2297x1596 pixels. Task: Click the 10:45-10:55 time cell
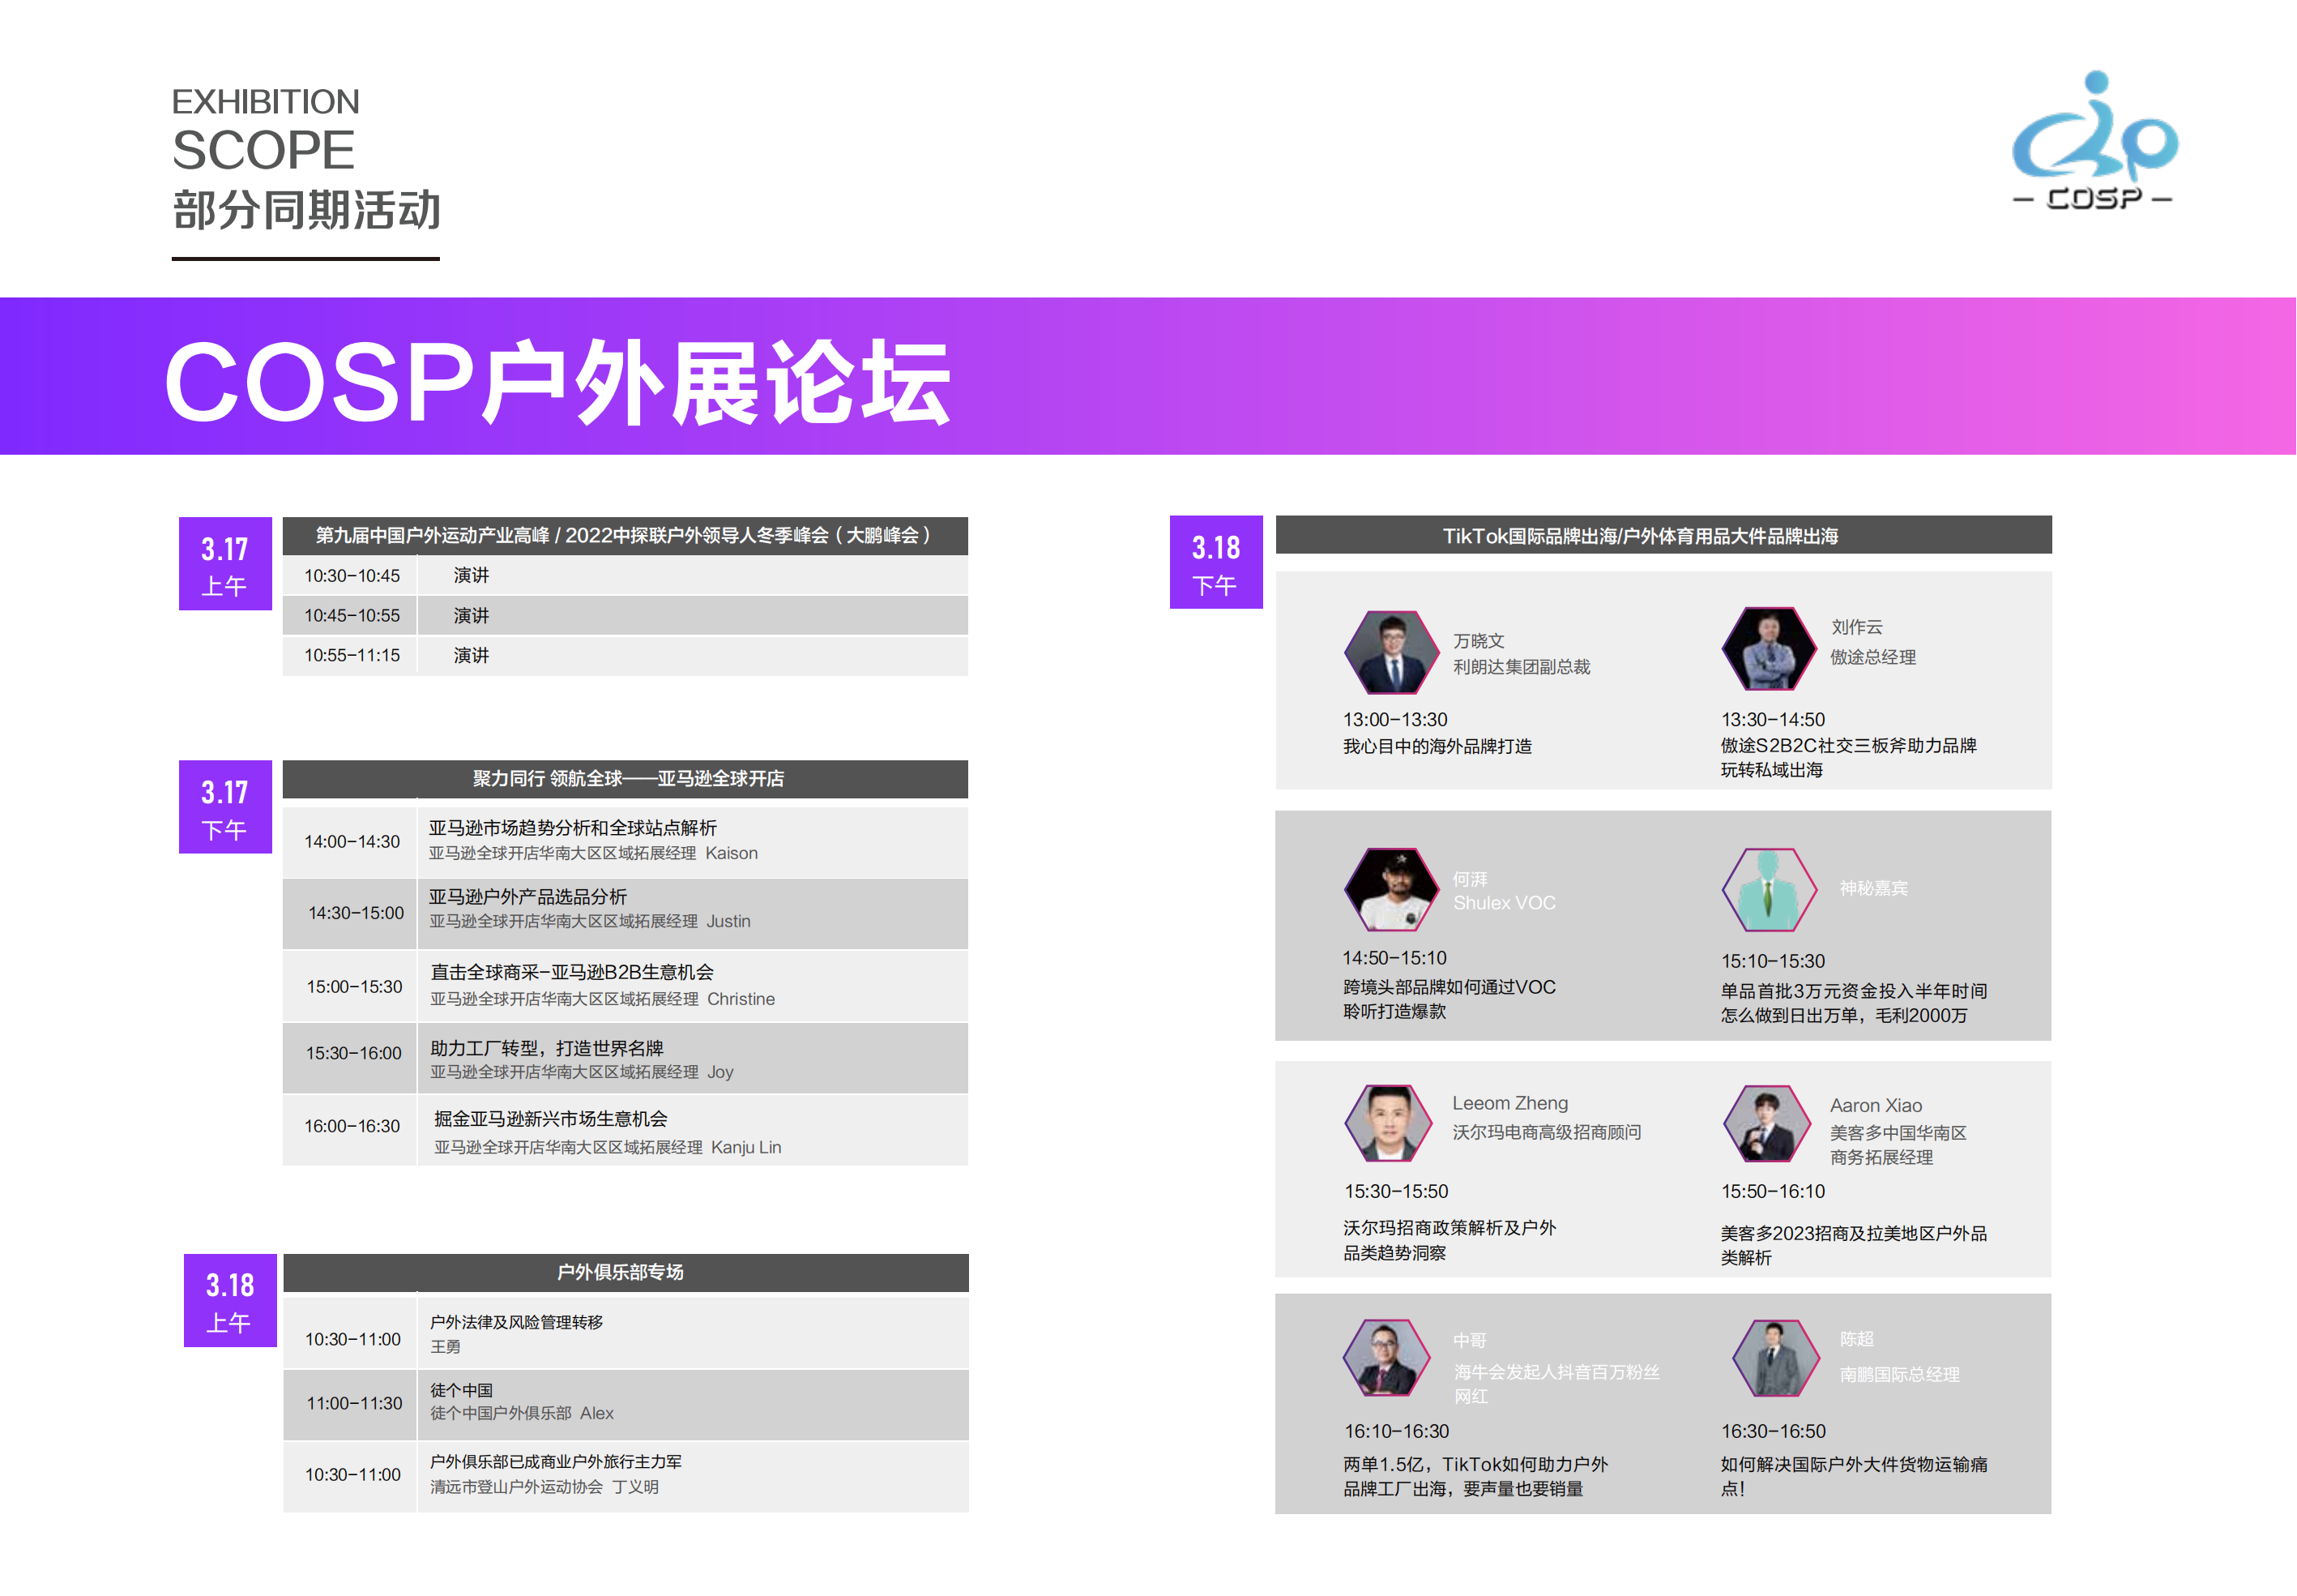tap(352, 616)
